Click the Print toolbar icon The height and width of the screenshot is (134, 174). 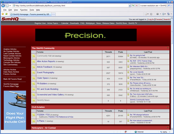click(158, 14)
